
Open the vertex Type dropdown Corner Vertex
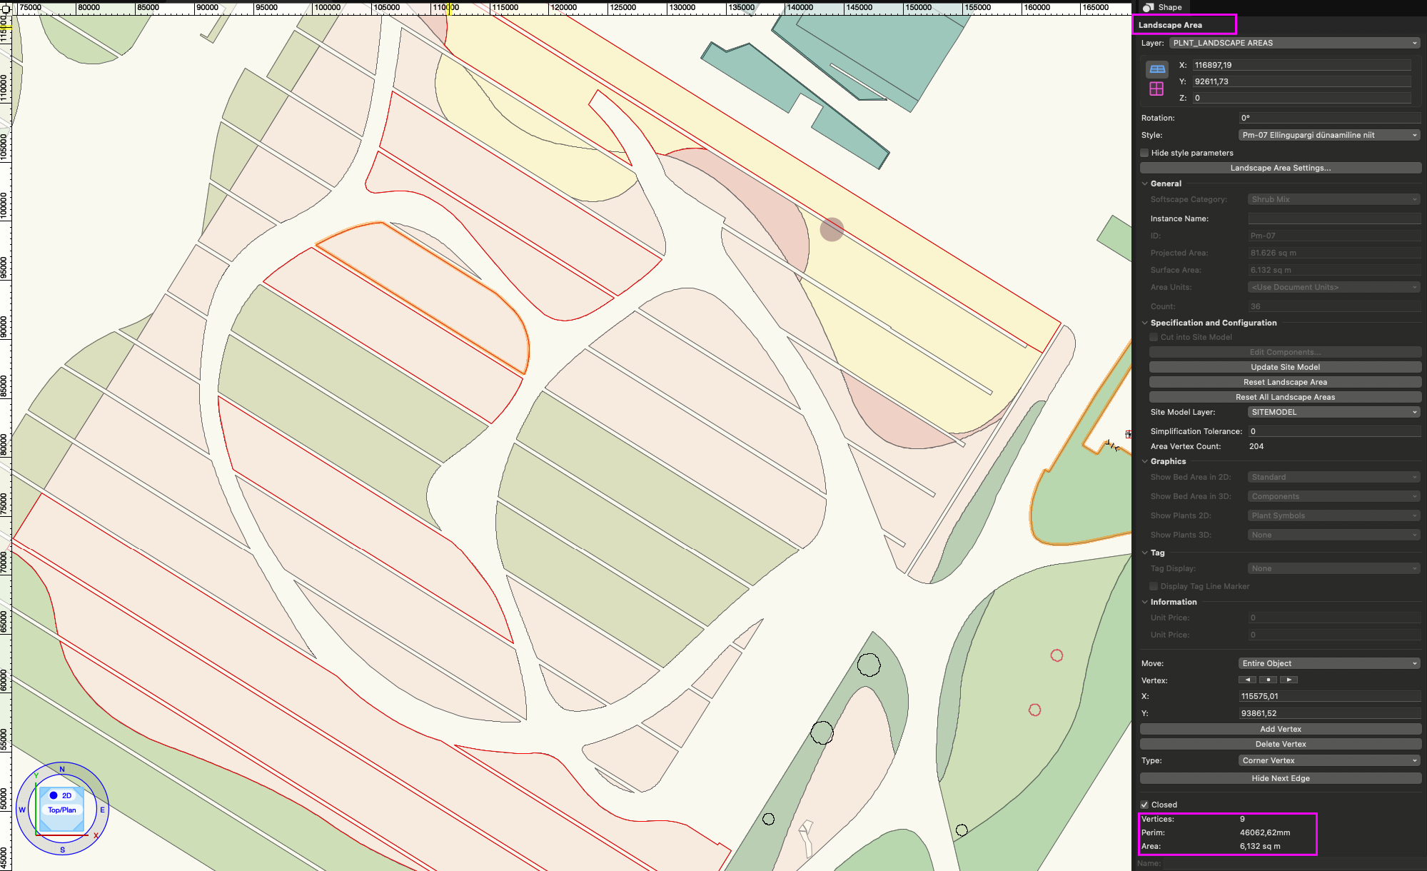[x=1329, y=760]
